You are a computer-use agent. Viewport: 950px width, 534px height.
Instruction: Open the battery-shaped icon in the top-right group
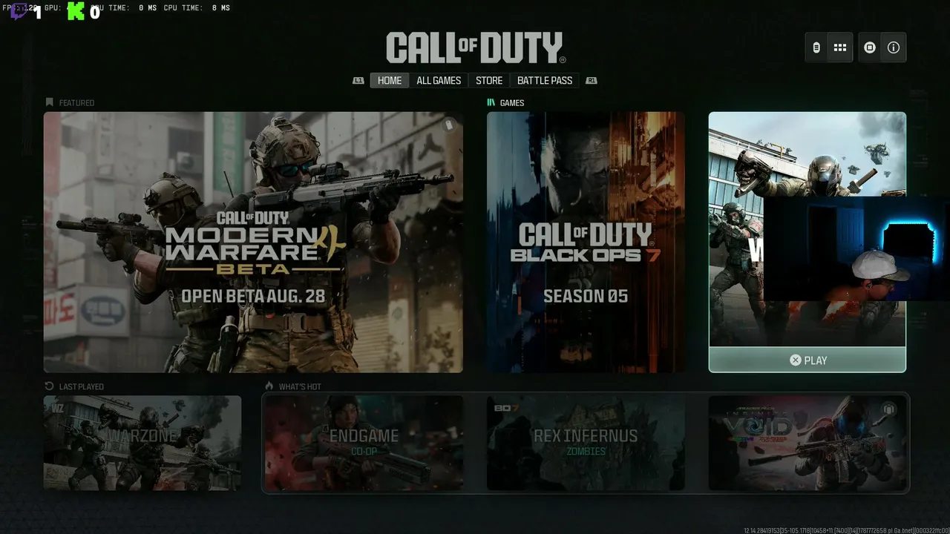click(x=816, y=47)
